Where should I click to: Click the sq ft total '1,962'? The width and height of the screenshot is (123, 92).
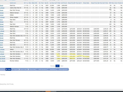[x=58, y=6]
